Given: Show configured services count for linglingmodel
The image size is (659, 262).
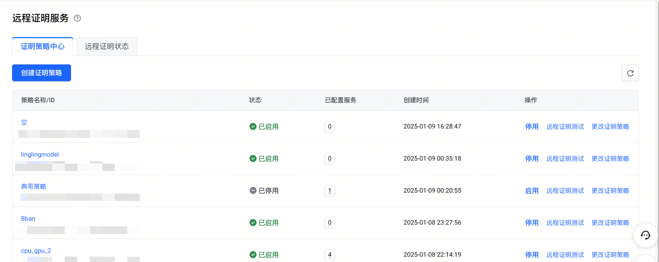Looking at the screenshot, I should (330, 159).
